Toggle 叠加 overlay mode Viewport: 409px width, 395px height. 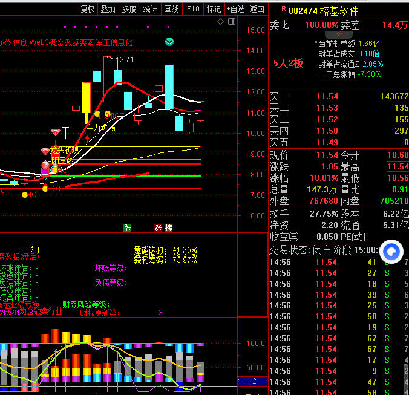[x=108, y=9]
